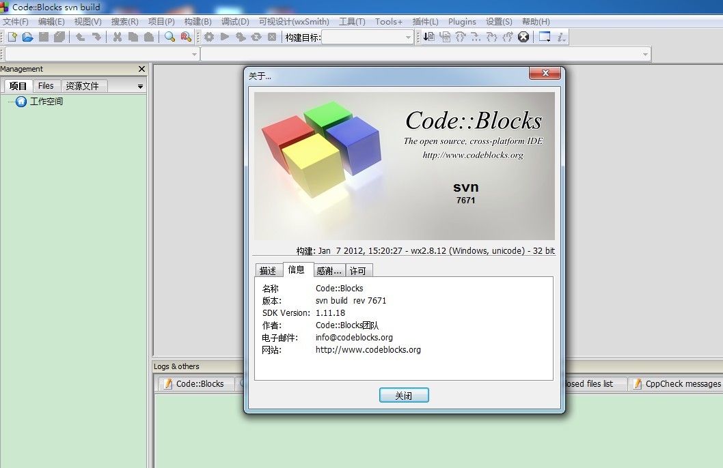The image size is (723, 468).
Task: Click the Abort build icon
Action: pos(272,37)
